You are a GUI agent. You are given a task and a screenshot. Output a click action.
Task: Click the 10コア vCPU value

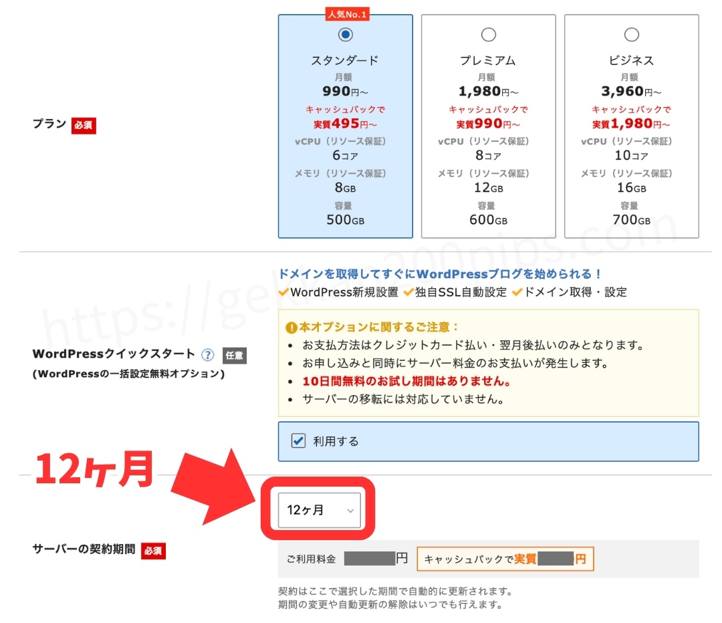click(631, 155)
